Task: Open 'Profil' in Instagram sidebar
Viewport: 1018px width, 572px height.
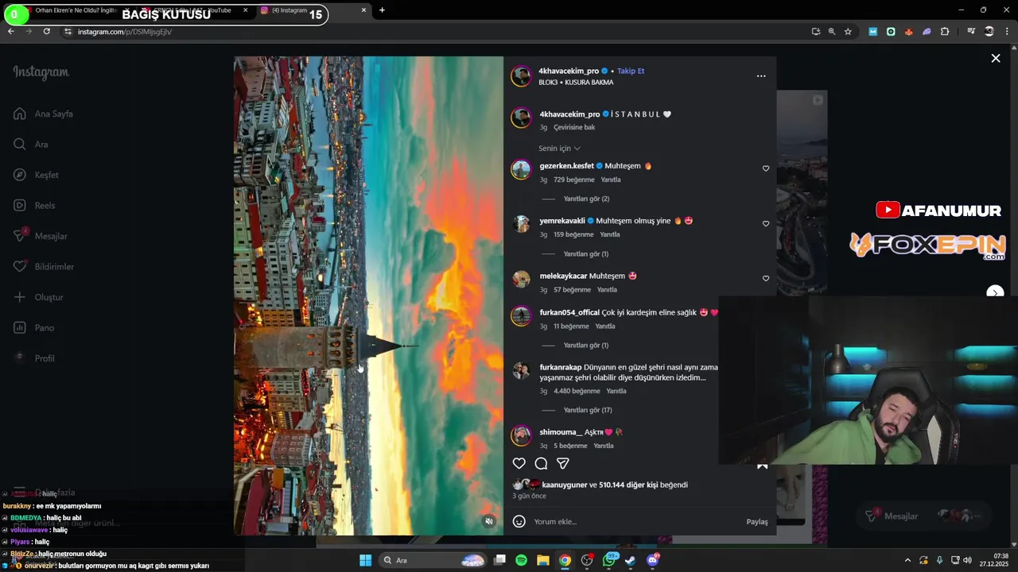Action: (x=34, y=358)
